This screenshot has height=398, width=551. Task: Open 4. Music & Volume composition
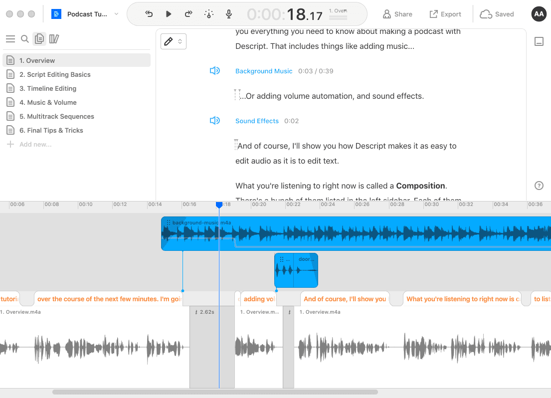pos(77,102)
